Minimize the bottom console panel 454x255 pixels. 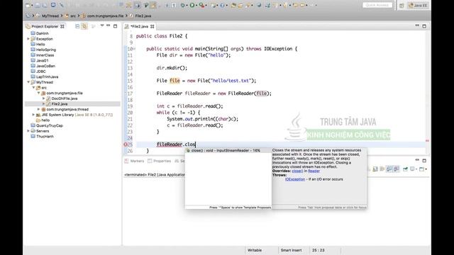tap(417, 160)
